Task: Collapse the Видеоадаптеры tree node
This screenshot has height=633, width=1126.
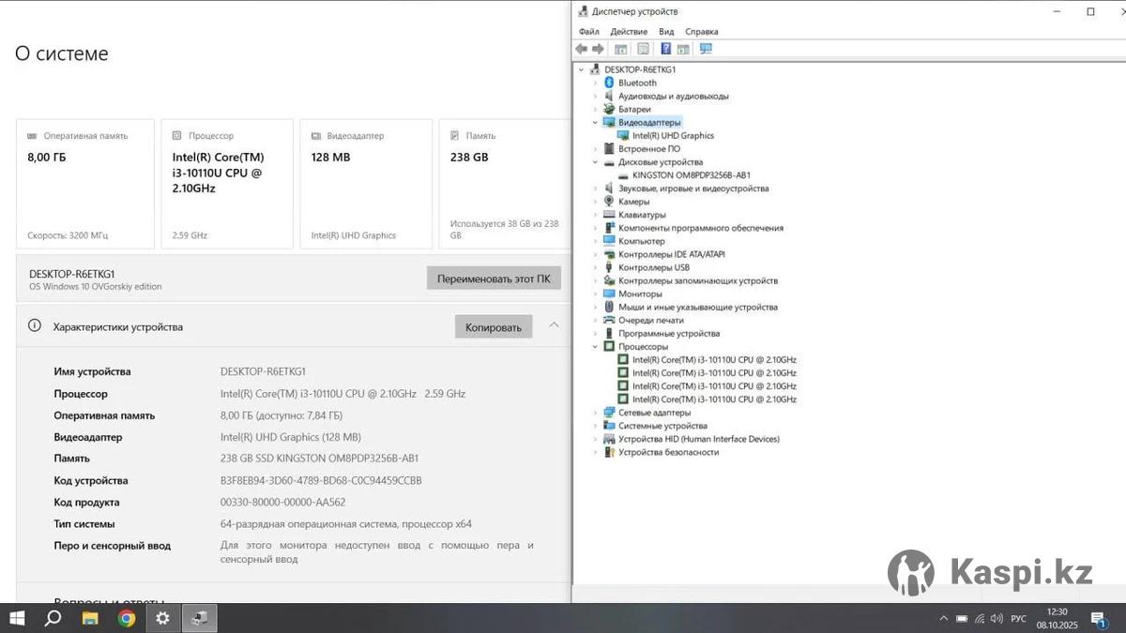Action: click(595, 123)
